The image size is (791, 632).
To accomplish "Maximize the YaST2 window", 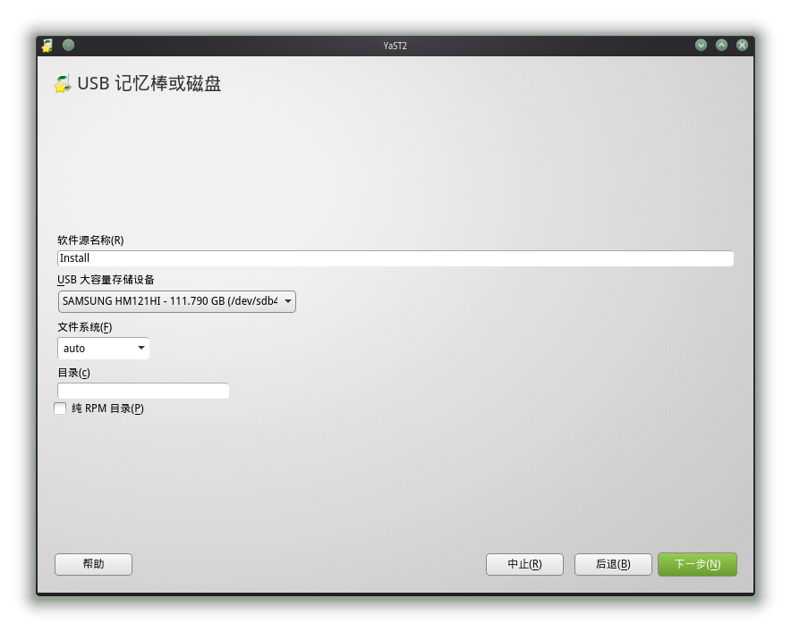I will click(x=721, y=46).
